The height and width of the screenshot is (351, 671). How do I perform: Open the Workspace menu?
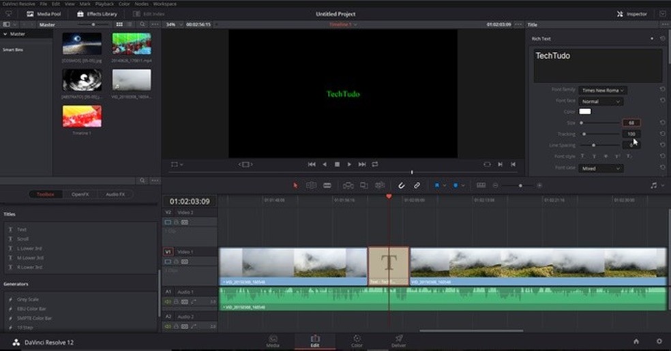[x=165, y=3]
